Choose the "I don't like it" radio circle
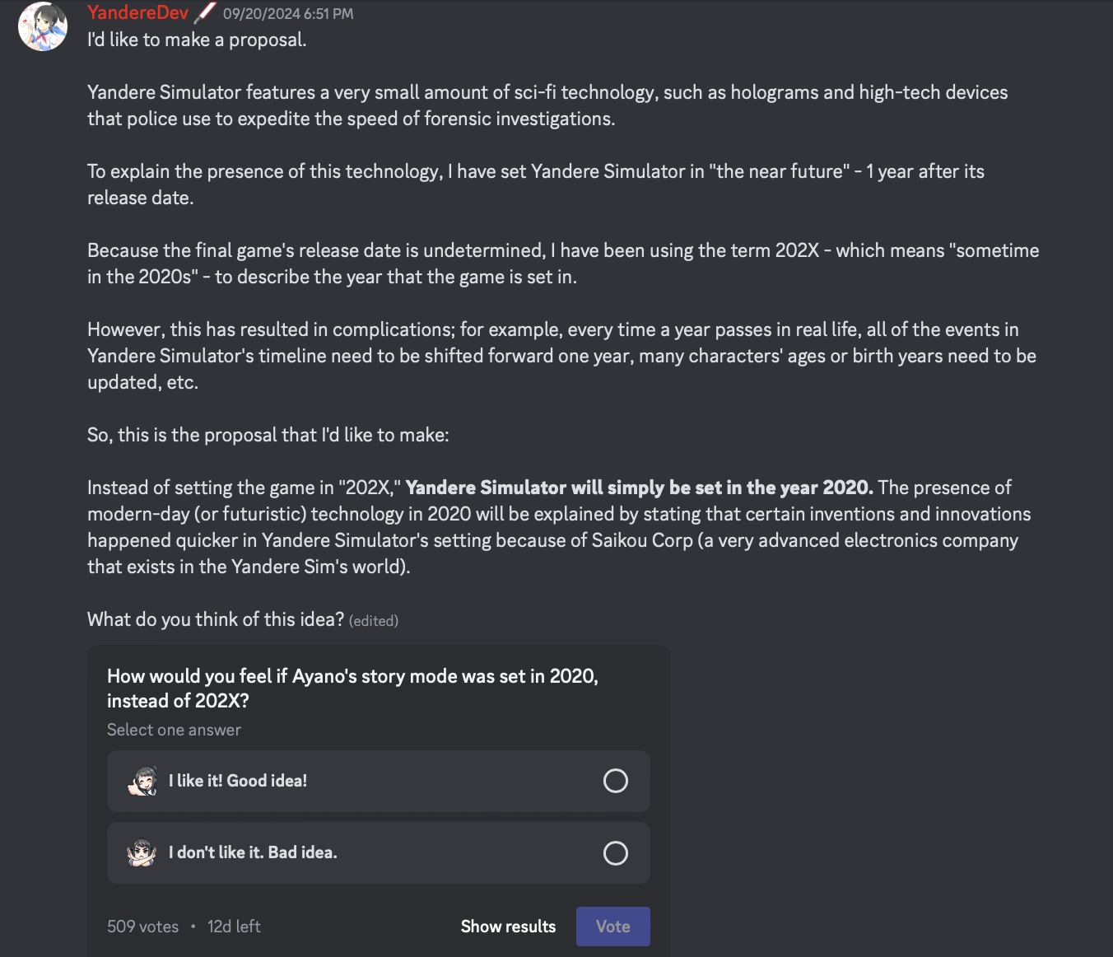The height and width of the screenshot is (957, 1113). tap(615, 853)
